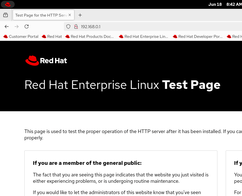This screenshot has width=242, height=196.
Task: Open Red Hat Enterprise Linux bookmark
Action: coord(143,36)
